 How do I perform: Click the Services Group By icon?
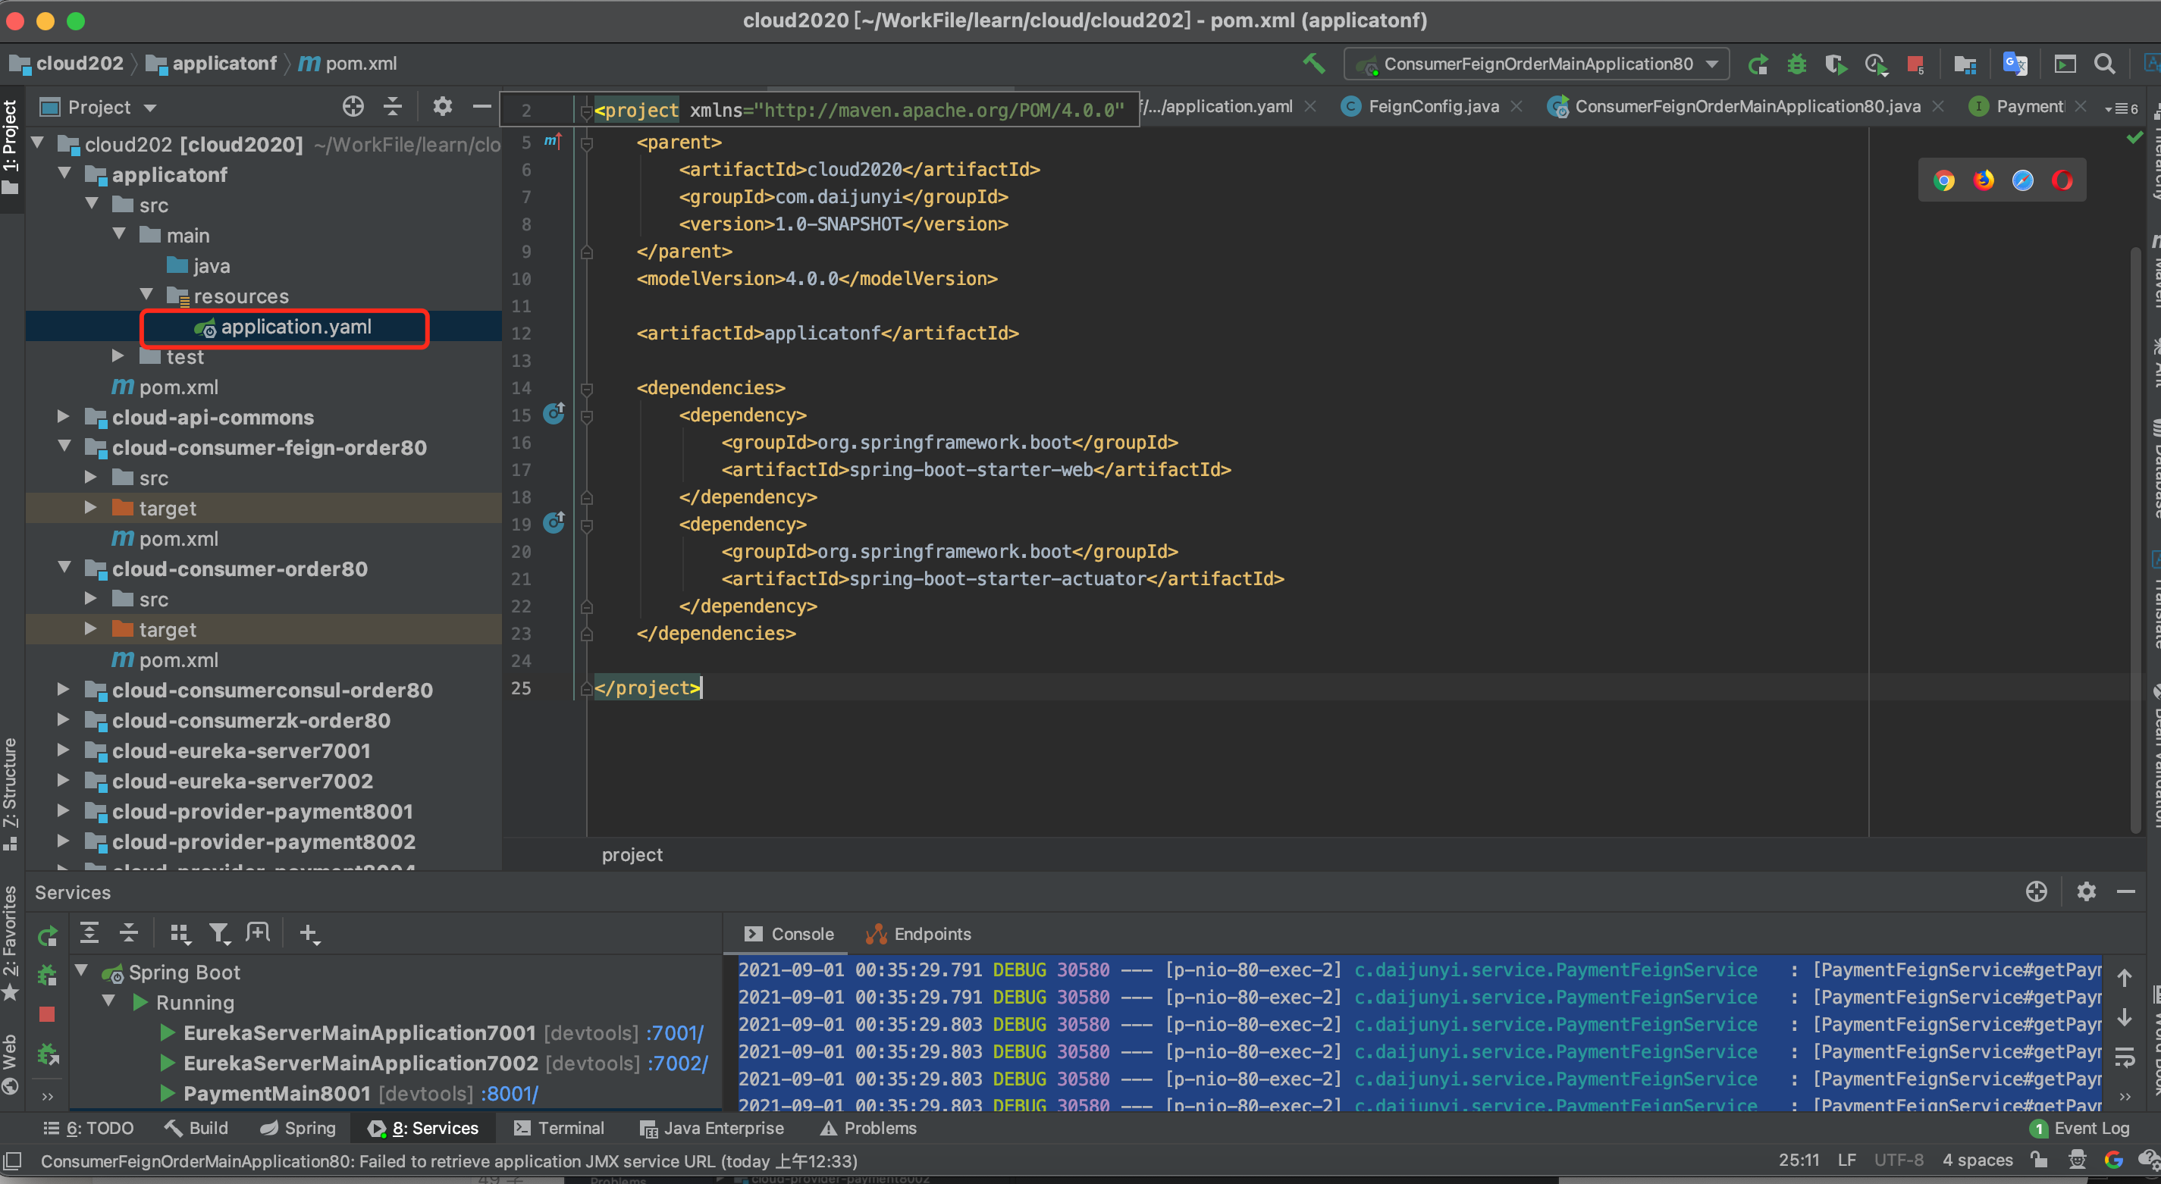click(180, 933)
